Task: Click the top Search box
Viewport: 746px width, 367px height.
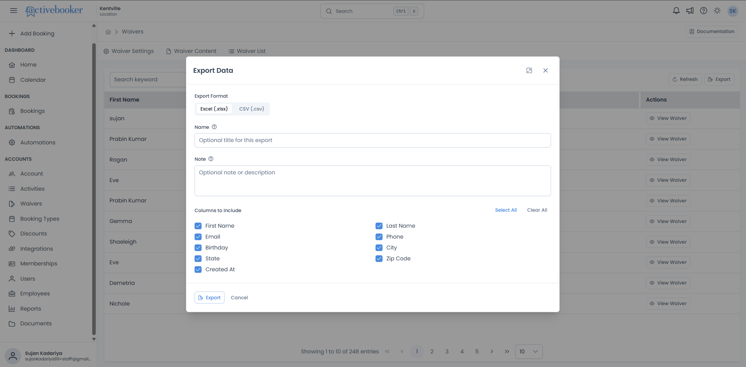Action: click(x=372, y=11)
